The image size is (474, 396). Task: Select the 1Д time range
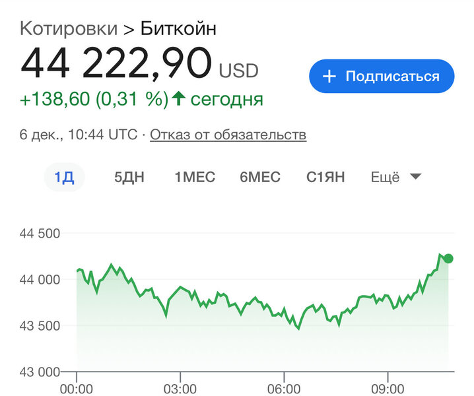pyautogui.click(x=64, y=177)
